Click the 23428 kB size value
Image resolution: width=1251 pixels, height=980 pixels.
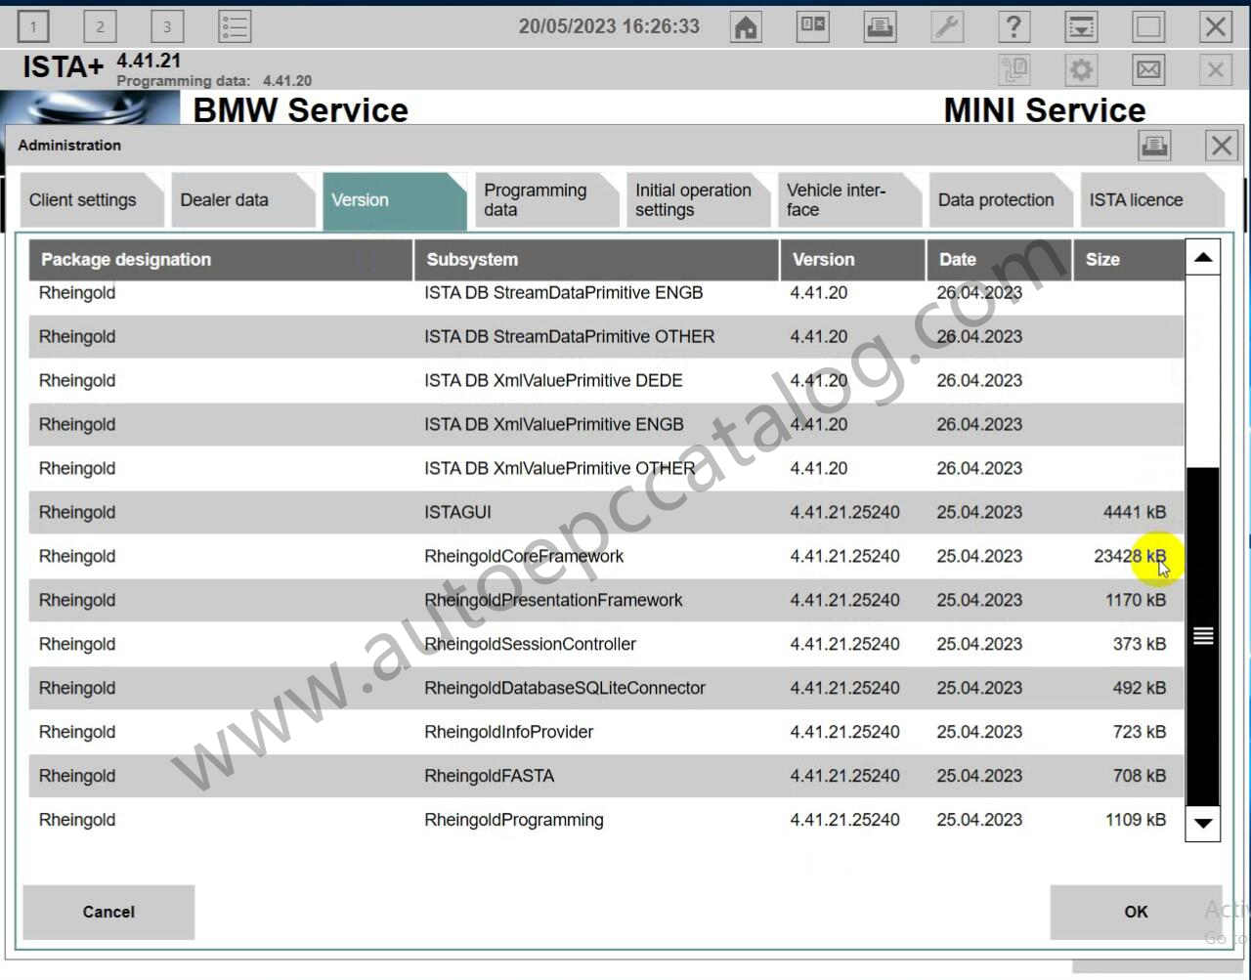tap(1130, 557)
